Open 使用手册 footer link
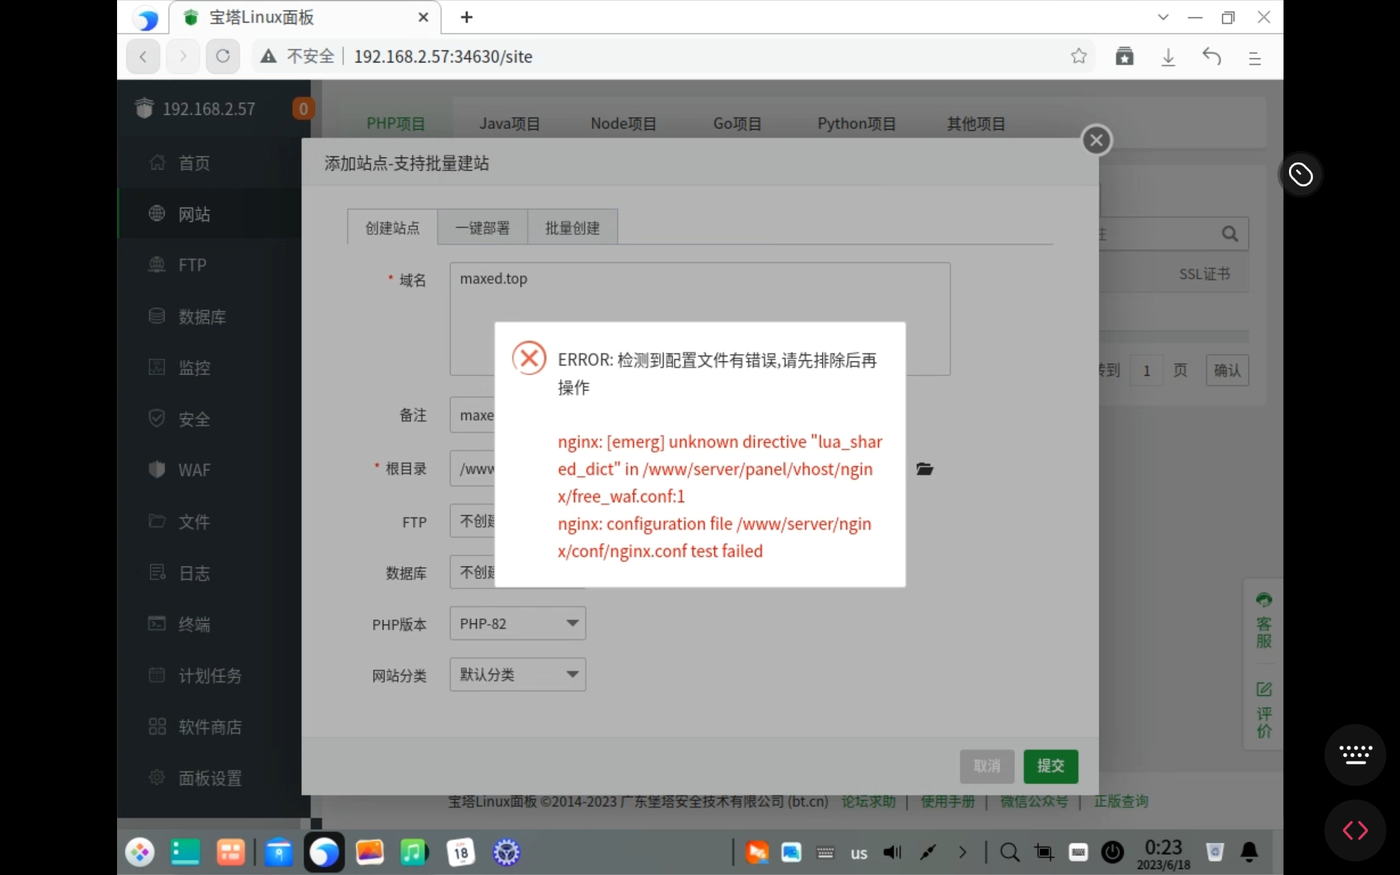 [948, 802]
